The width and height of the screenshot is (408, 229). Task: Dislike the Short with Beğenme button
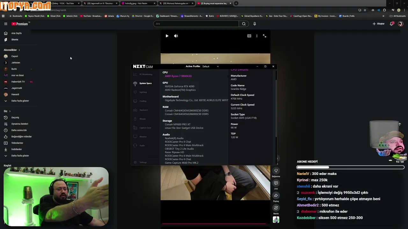276,171
